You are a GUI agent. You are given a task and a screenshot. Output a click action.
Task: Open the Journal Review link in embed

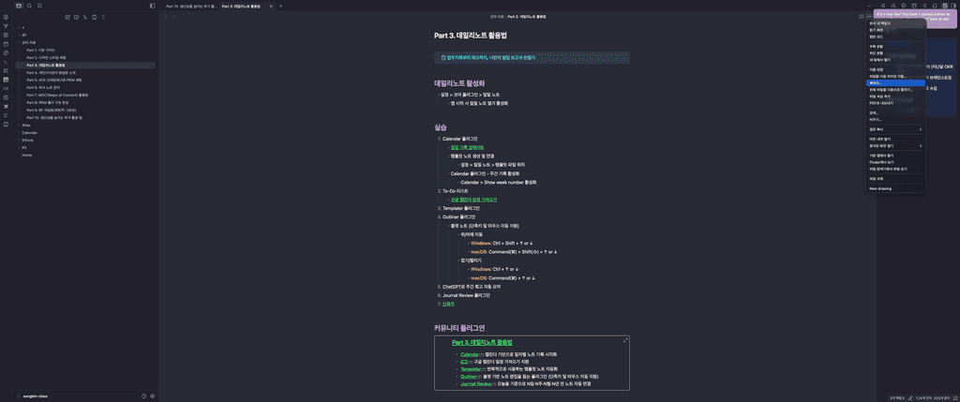475,383
